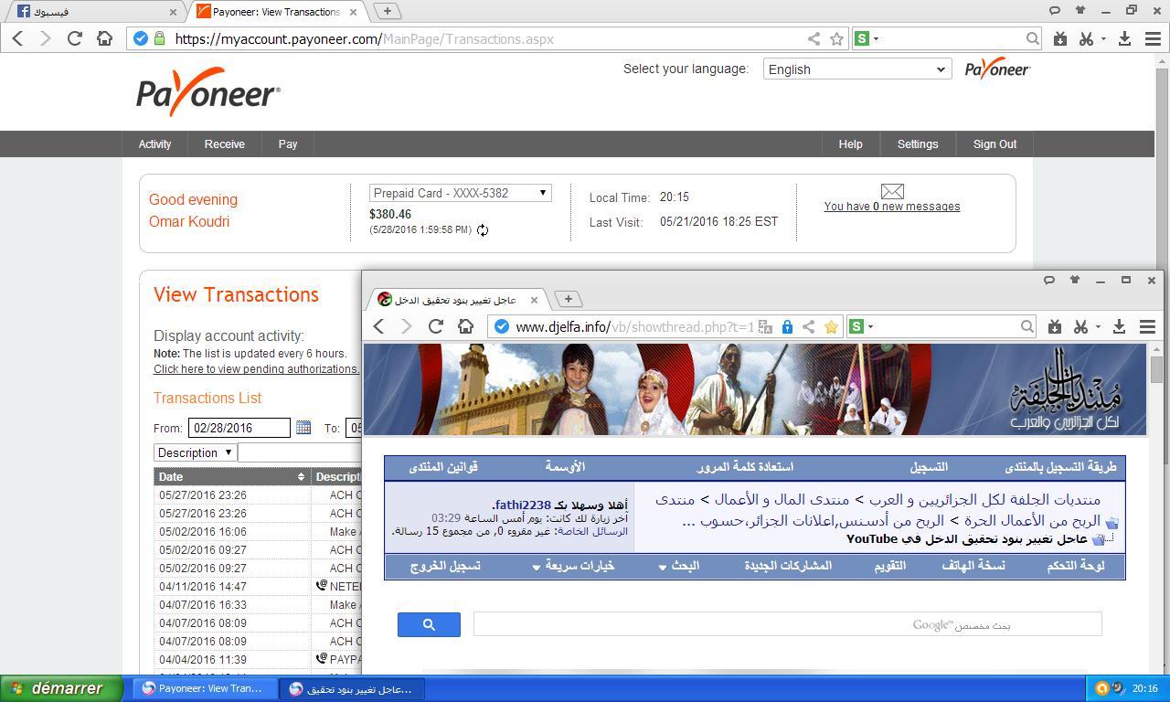Share the djelfa page URL
Screen dimensions: 1170x702
coord(808,326)
